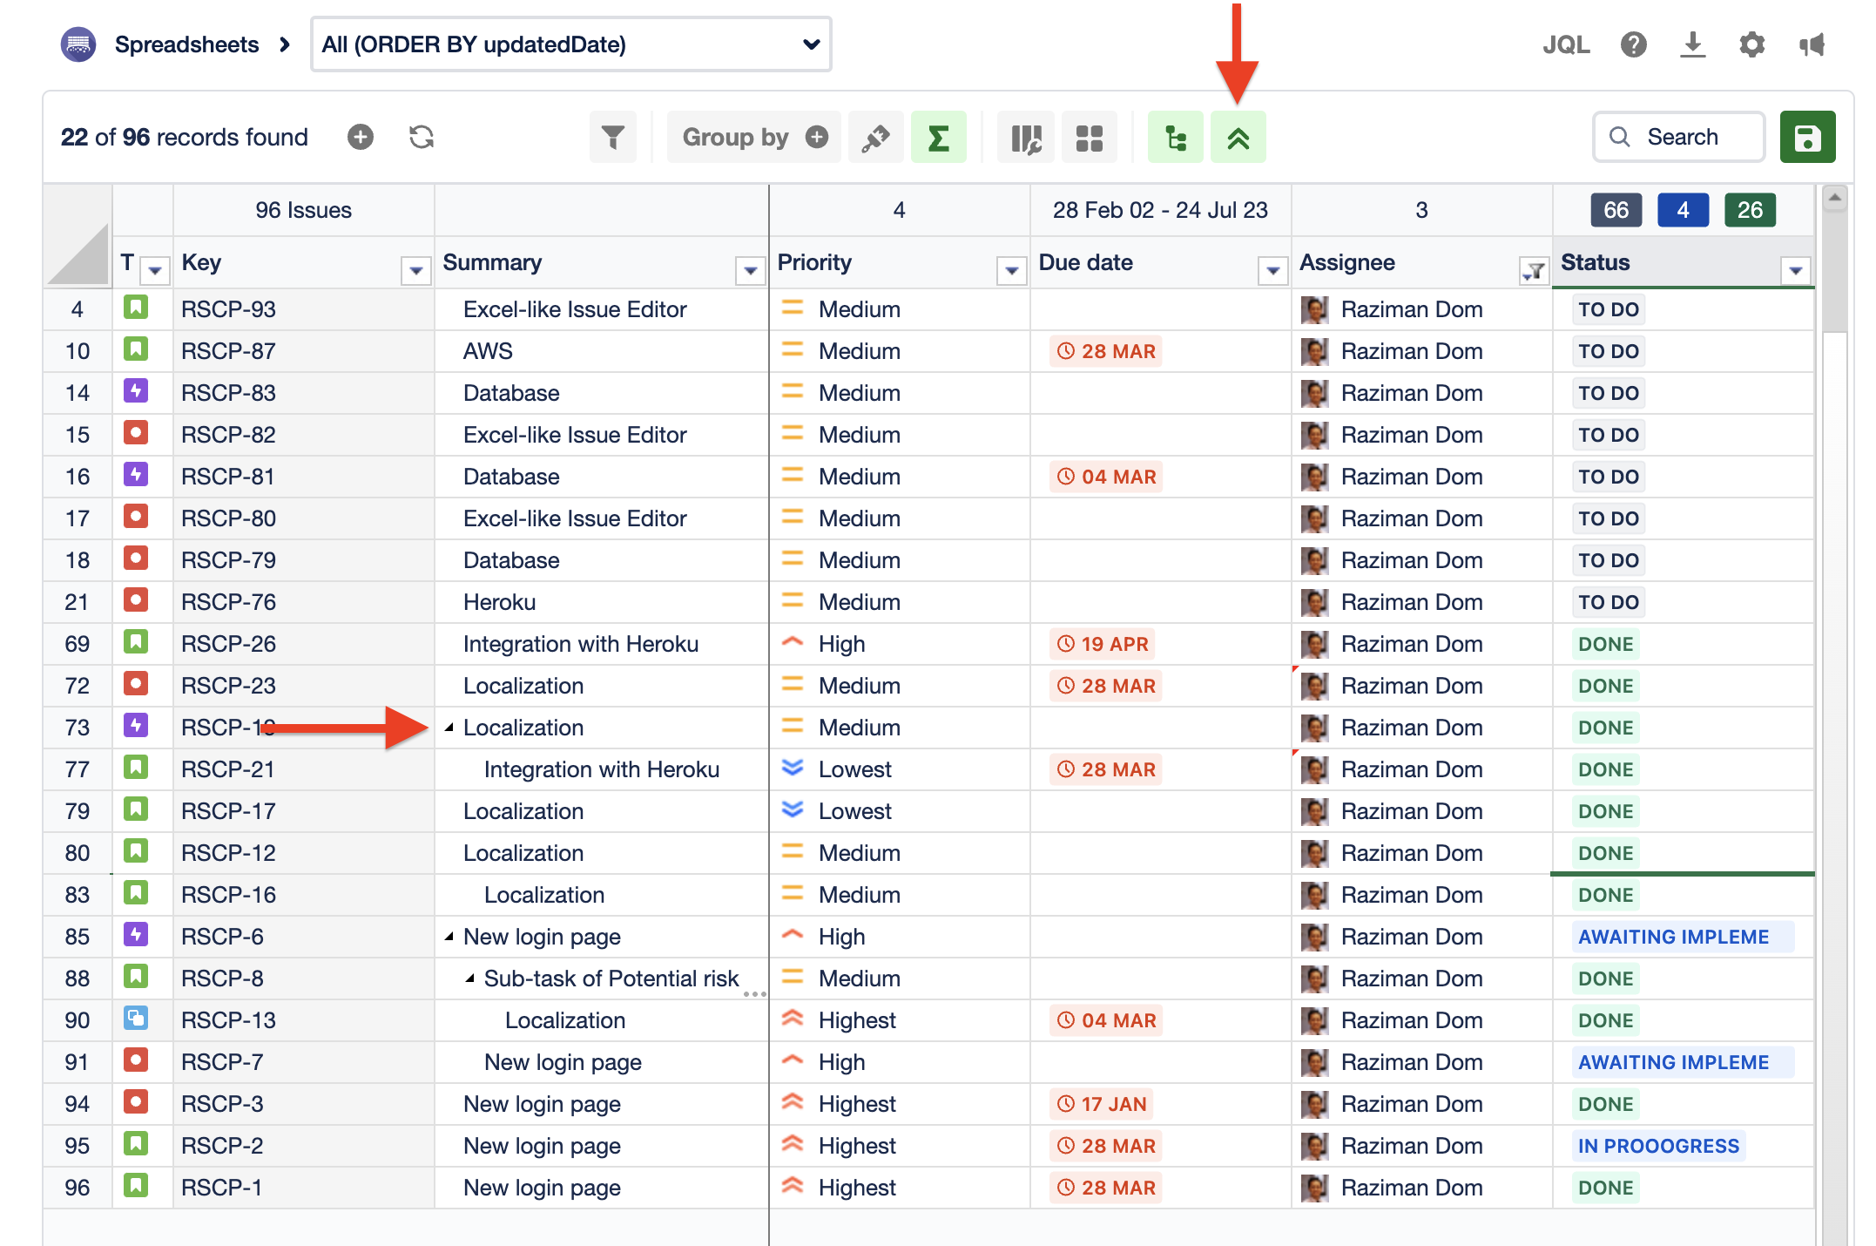Click the pin columns icon
The image size is (1876, 1246).
pos(875,137)
